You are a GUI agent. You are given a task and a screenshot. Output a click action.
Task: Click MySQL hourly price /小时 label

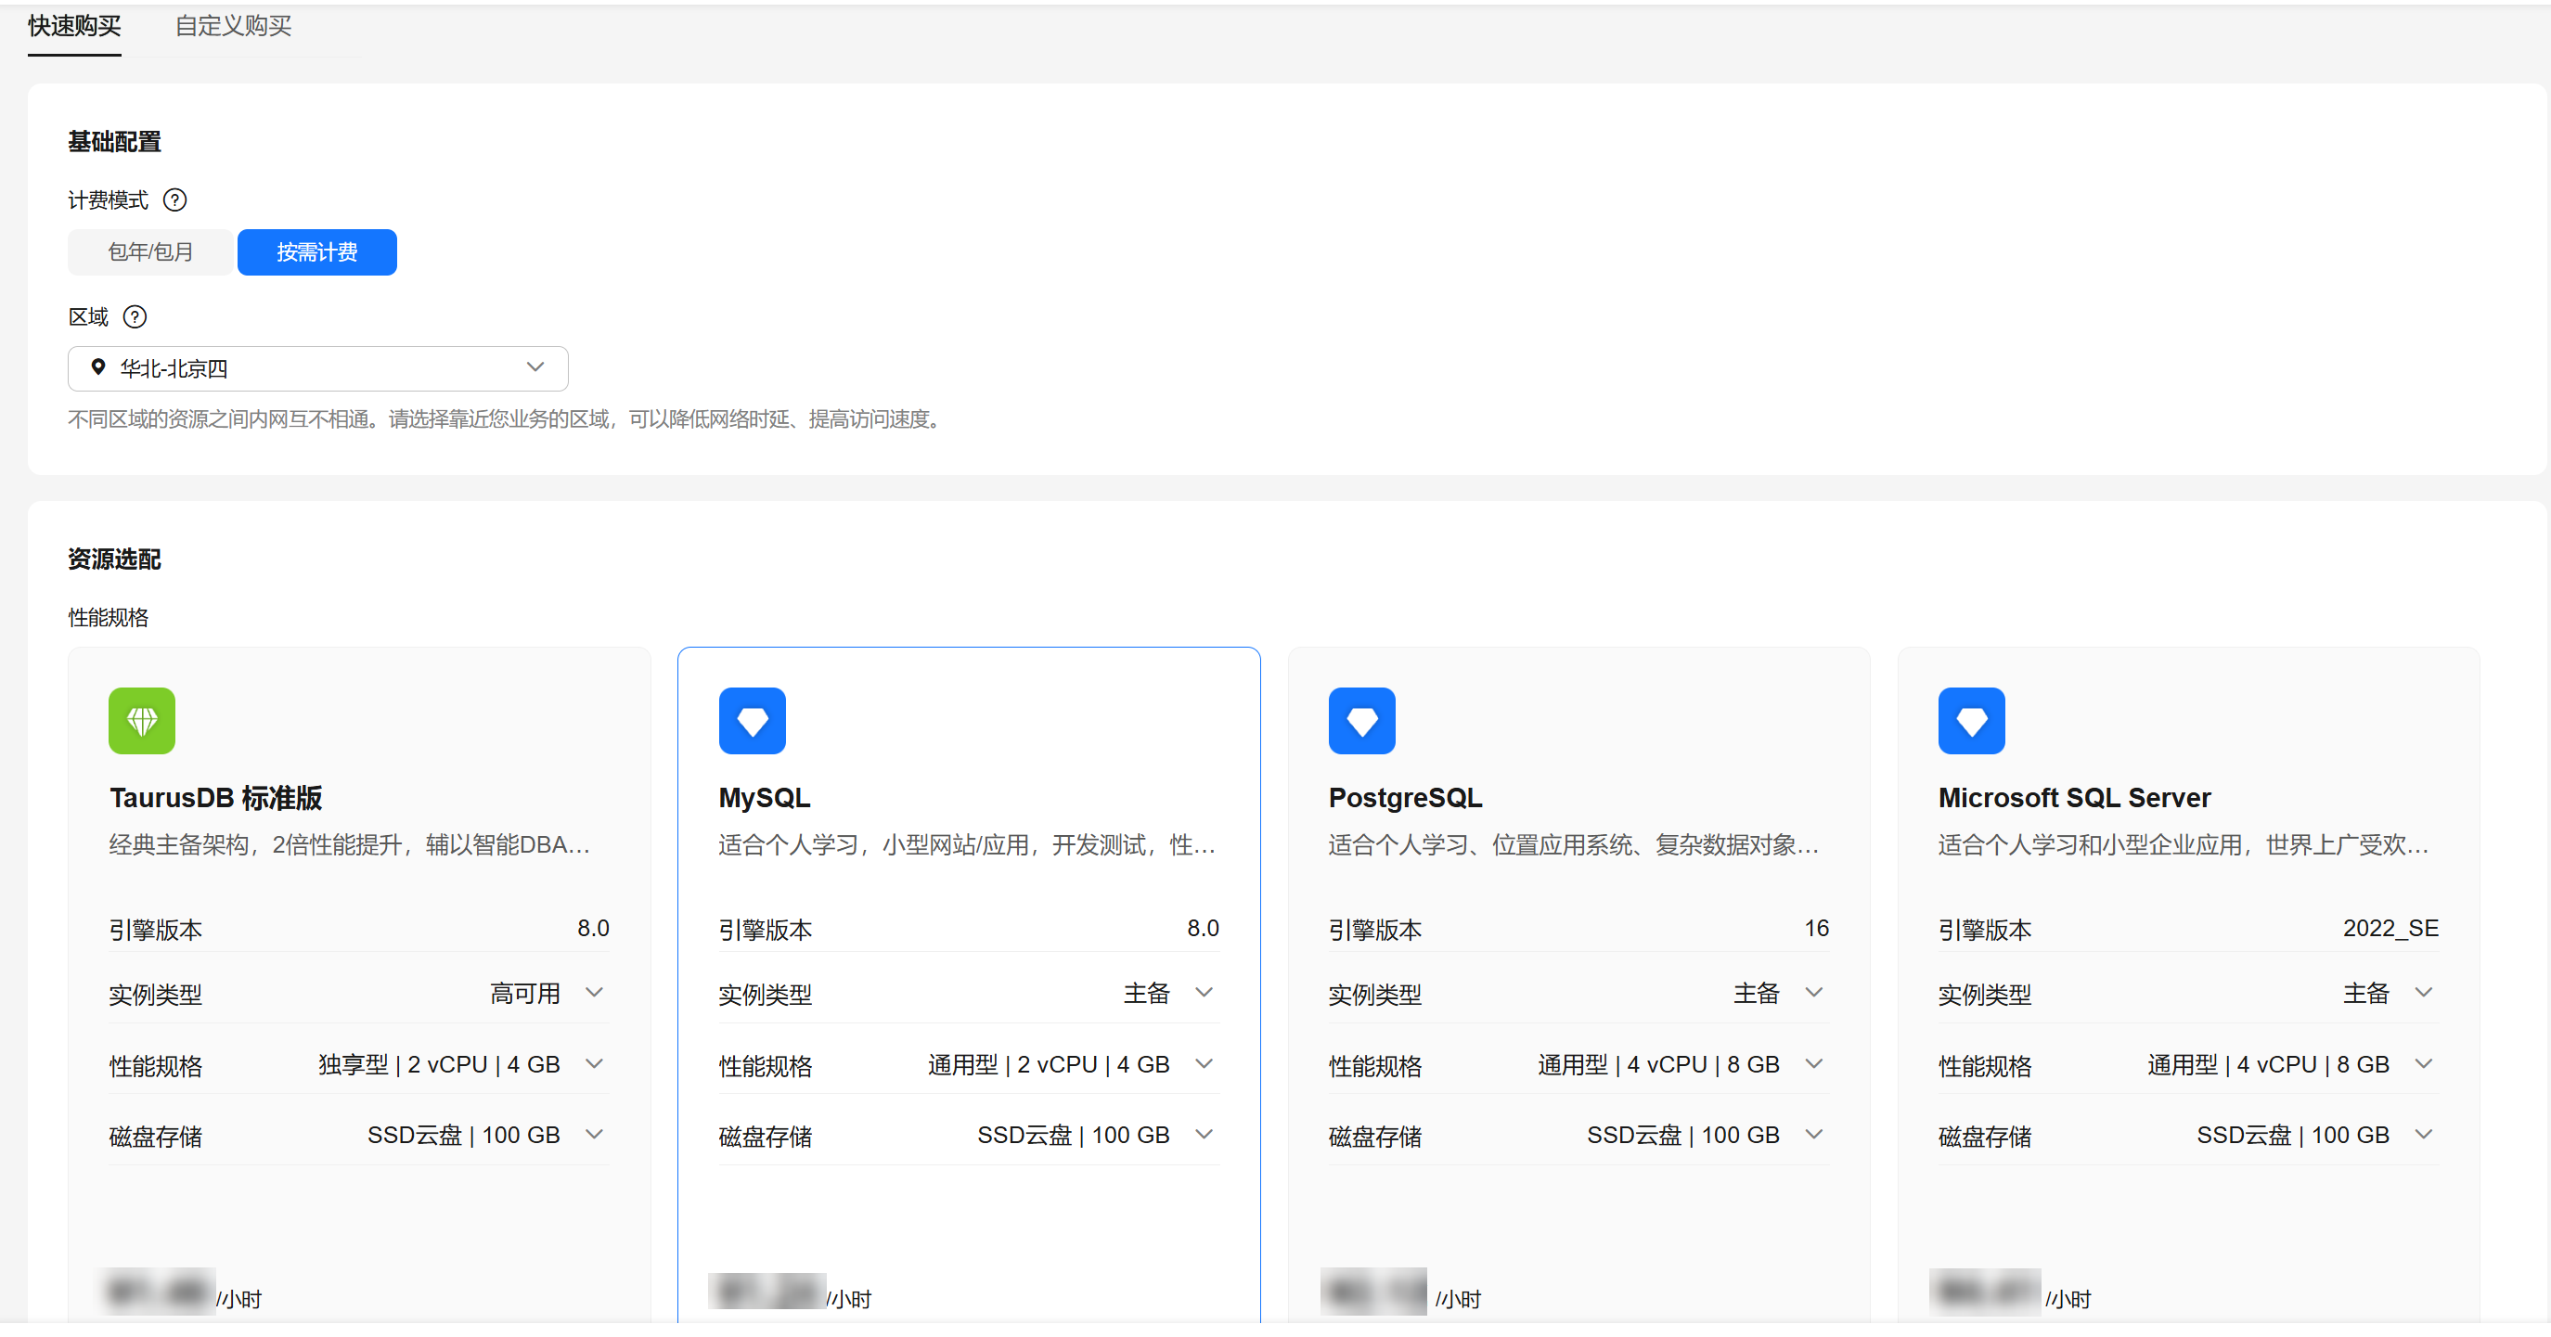click(x=850, y=1299)
